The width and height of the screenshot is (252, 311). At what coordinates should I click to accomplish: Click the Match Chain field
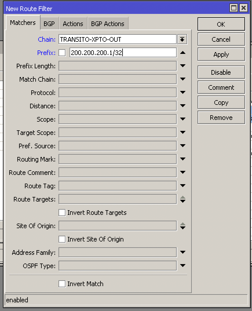[x=118, y=79]
